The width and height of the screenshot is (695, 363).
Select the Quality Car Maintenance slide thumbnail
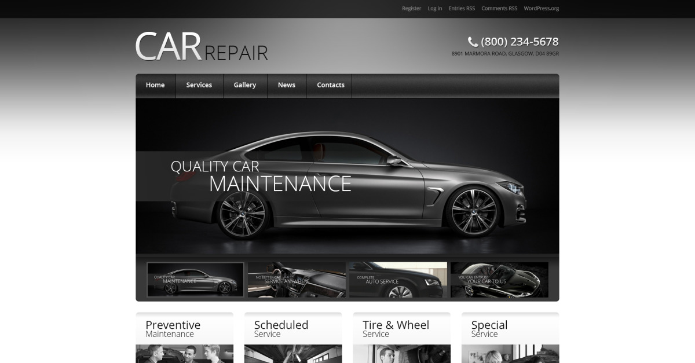[x=195, y=280]
